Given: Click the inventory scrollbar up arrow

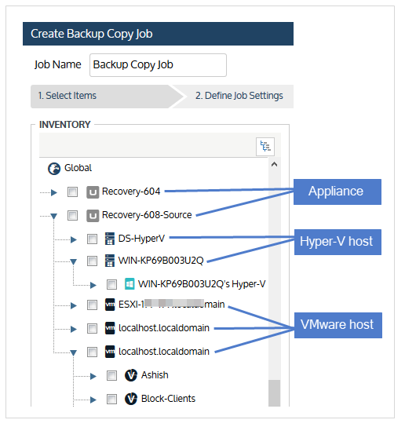Looking at the screenshot, I should pos(275,165).
